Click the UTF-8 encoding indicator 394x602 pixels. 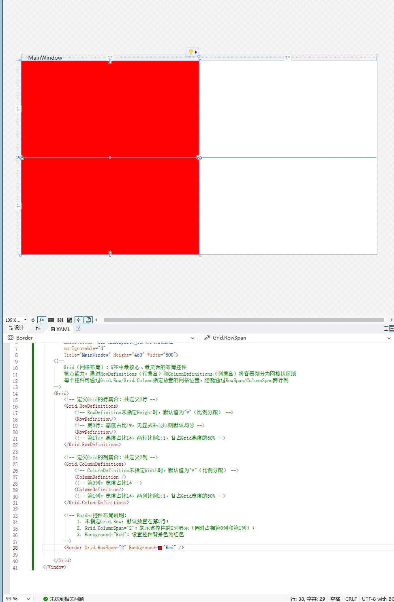(377, 599)
